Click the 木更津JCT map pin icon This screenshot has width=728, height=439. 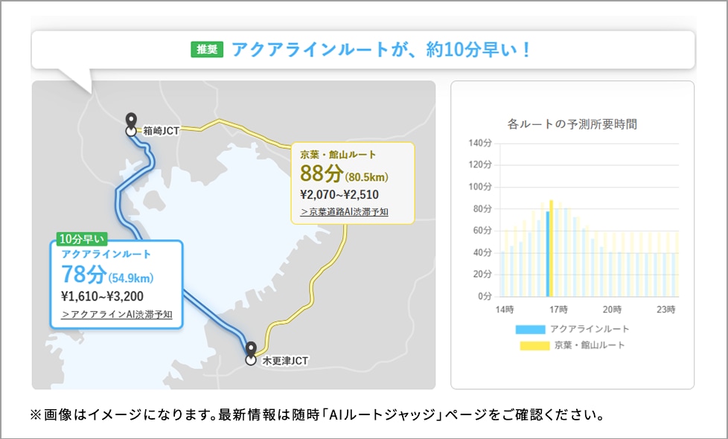pos(252,346)
